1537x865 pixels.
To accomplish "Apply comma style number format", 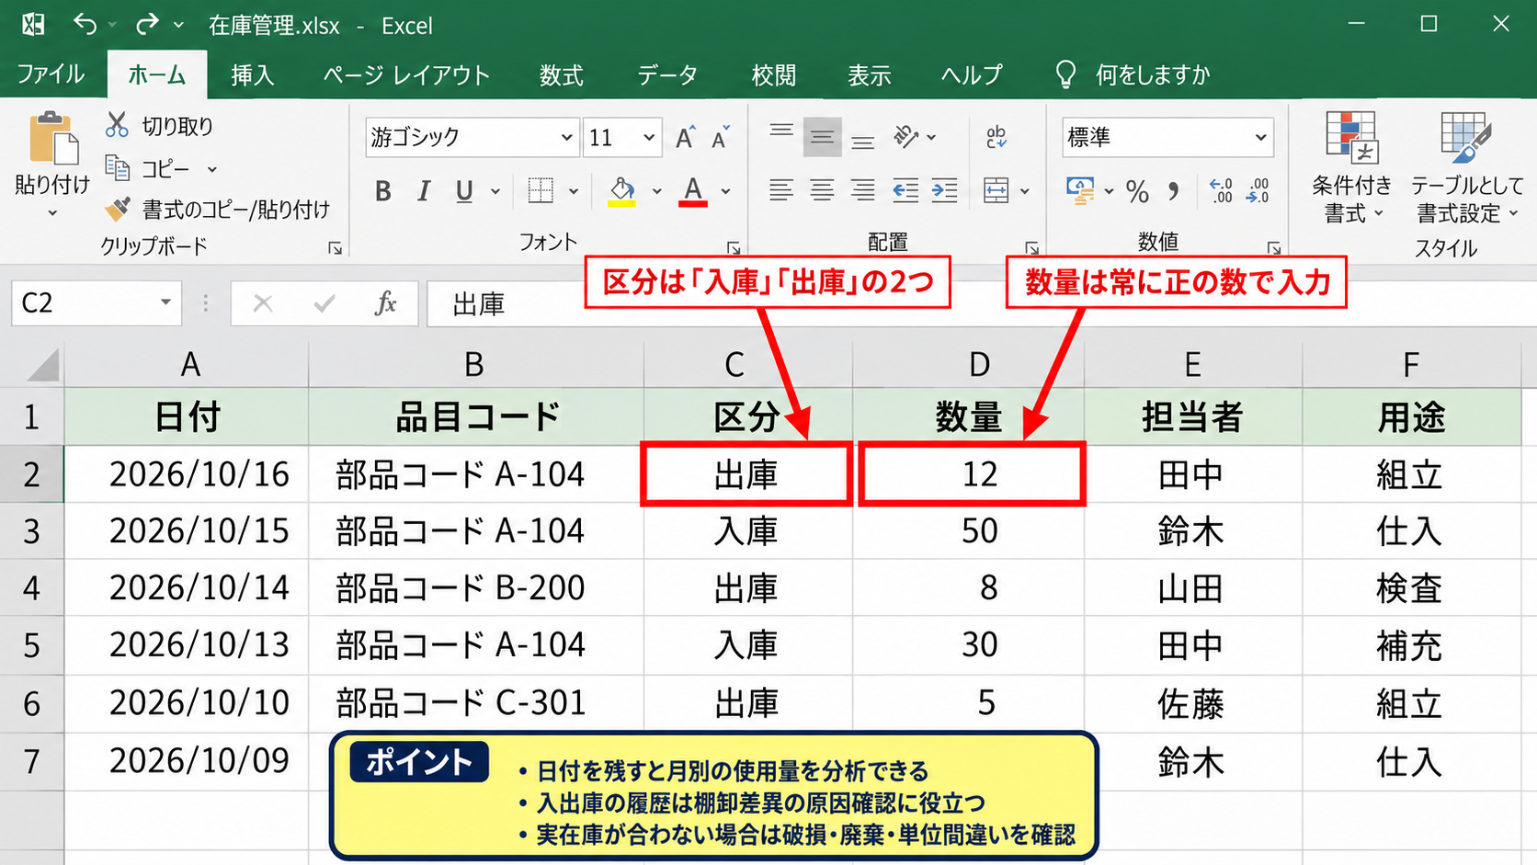I will click(x=1173, y=191).
